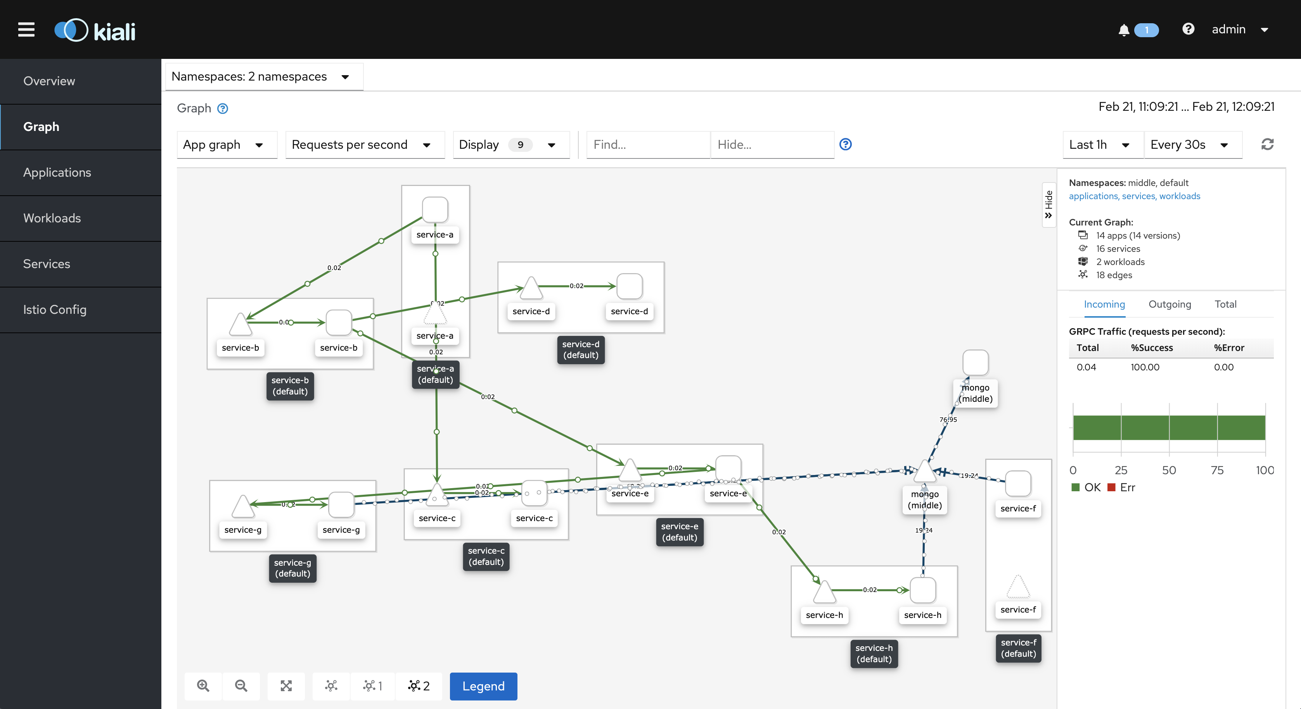Click the zoom to fit icon
Screen dimensions: 1301x709
tap(286, 686)
